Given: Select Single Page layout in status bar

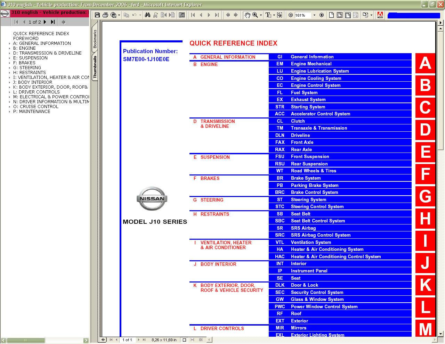Looking at the screenshot, I should (184, 340).
